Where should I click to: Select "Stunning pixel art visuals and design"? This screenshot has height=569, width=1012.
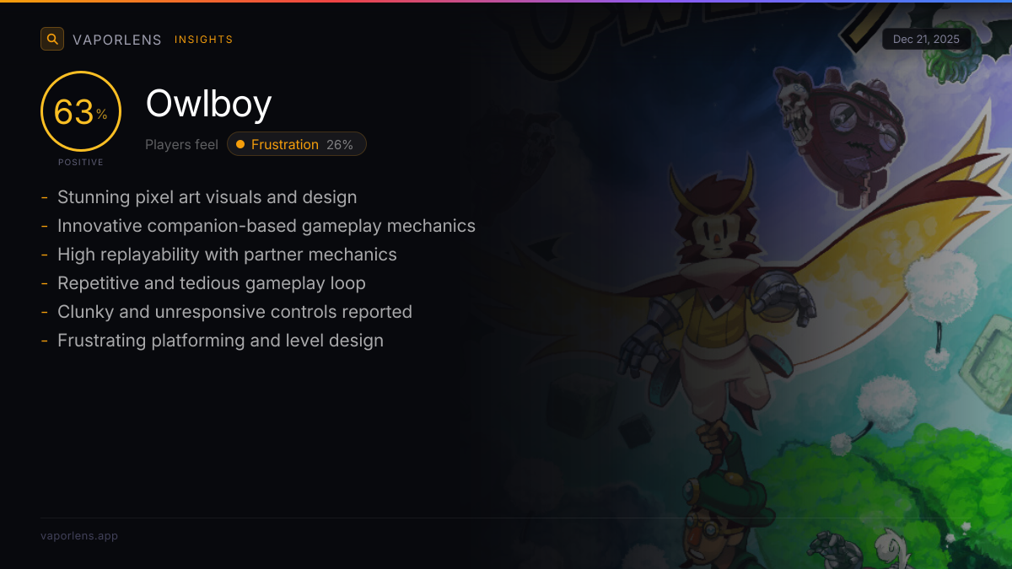tap(207, 197)
